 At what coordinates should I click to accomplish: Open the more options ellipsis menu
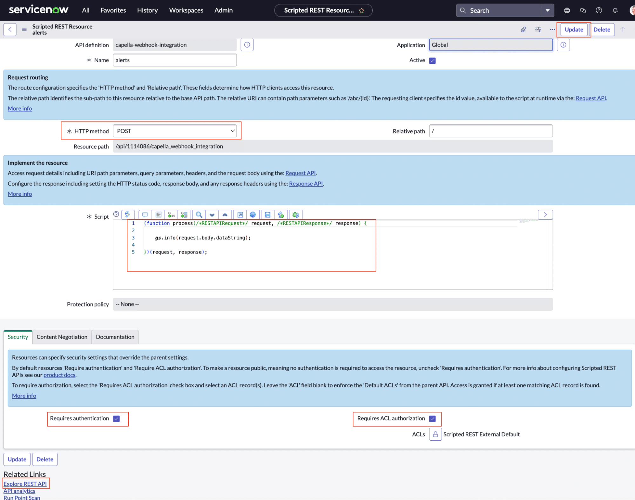[552, 30]
